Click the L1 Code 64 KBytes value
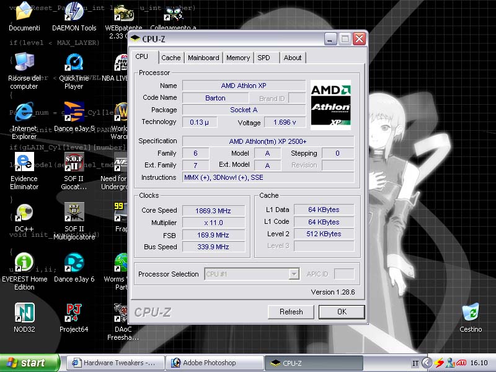This screenshot has width=496, height=372. point(324,222)
